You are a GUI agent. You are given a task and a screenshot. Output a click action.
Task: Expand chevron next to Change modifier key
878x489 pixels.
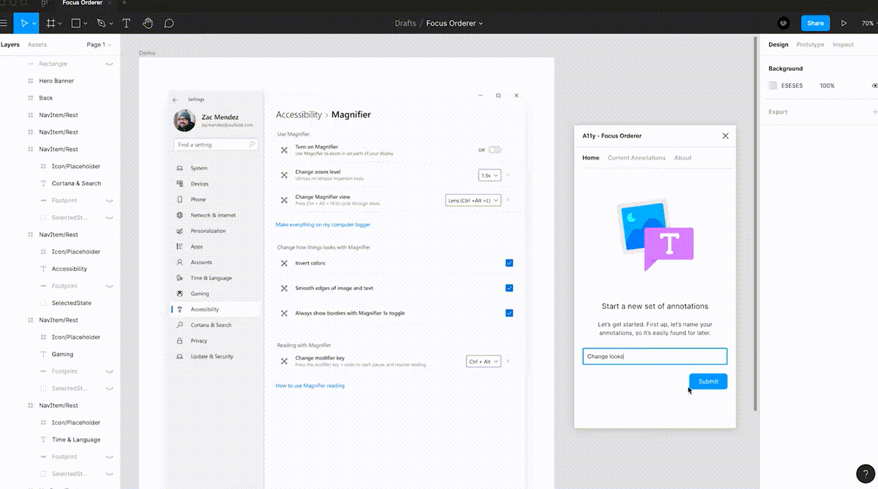pyautogui.click(x=508, y=361)
